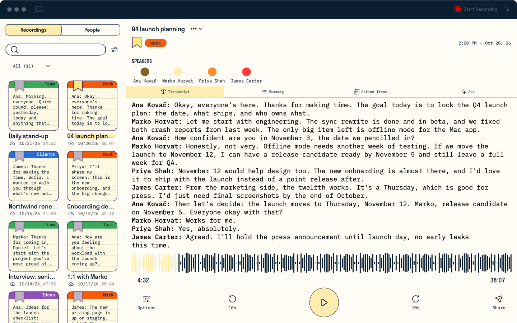Image resolution: width=517 pixels, height=323 pixels.
Task: Open the pricing page Work recording card
Action: point(92,307)
